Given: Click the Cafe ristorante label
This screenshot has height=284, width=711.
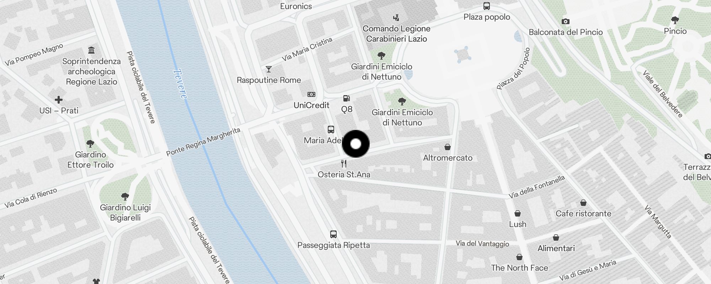Looking at the screenshot, I should 583,214.
